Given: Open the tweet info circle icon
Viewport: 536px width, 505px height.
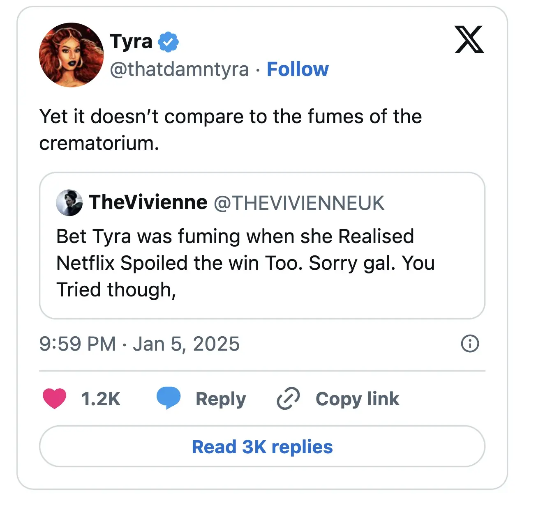Looking at the screenshot, I should click(x=470, y=344).
